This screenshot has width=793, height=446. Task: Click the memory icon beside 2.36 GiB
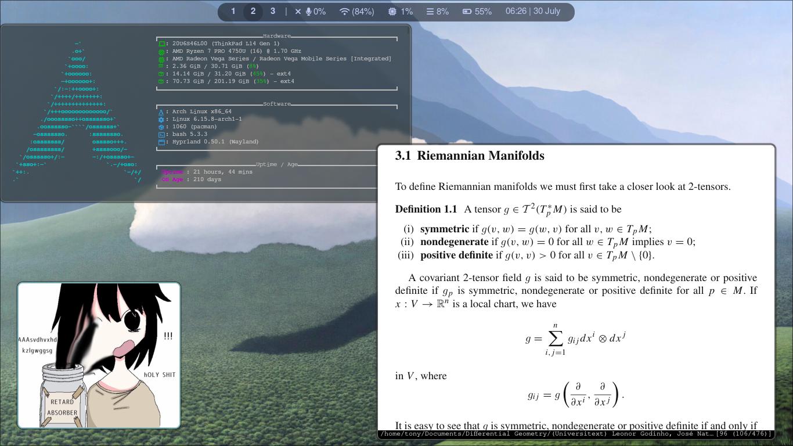click(161, 66)
